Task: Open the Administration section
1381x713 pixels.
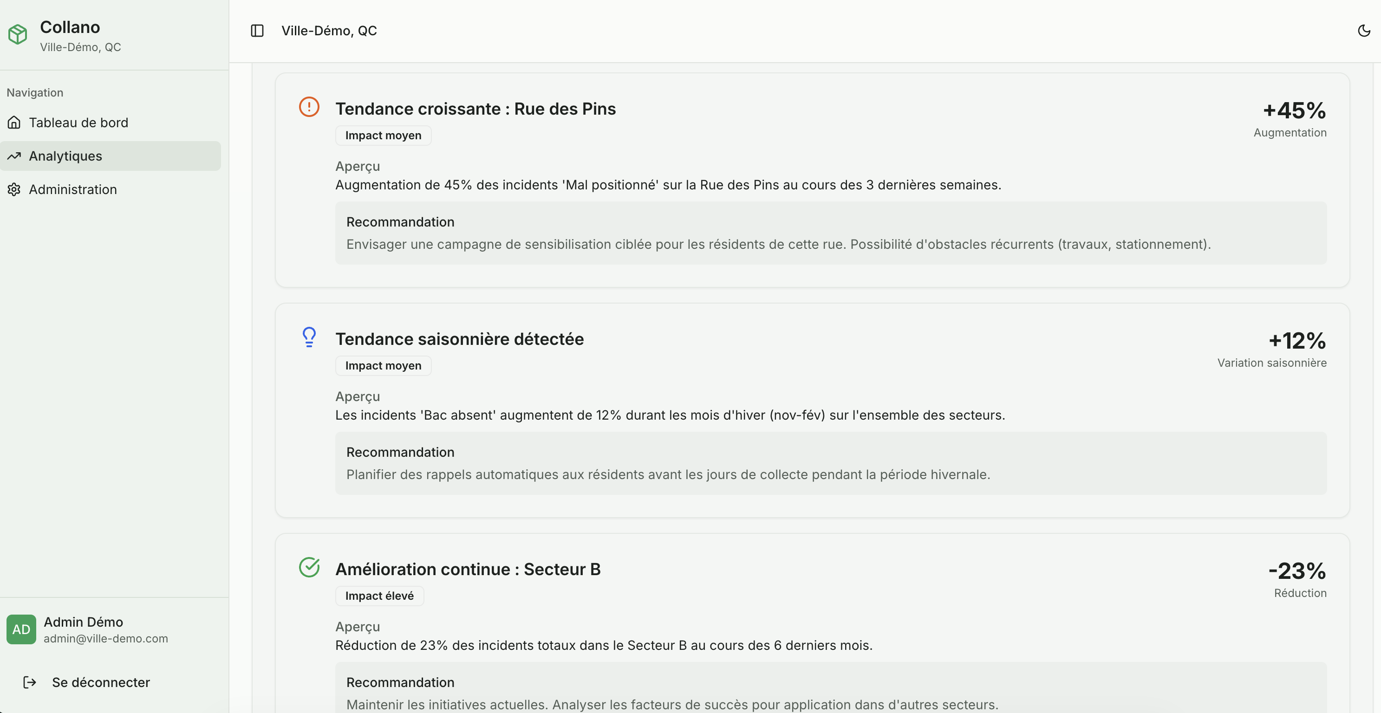Action: click(73, 190)
